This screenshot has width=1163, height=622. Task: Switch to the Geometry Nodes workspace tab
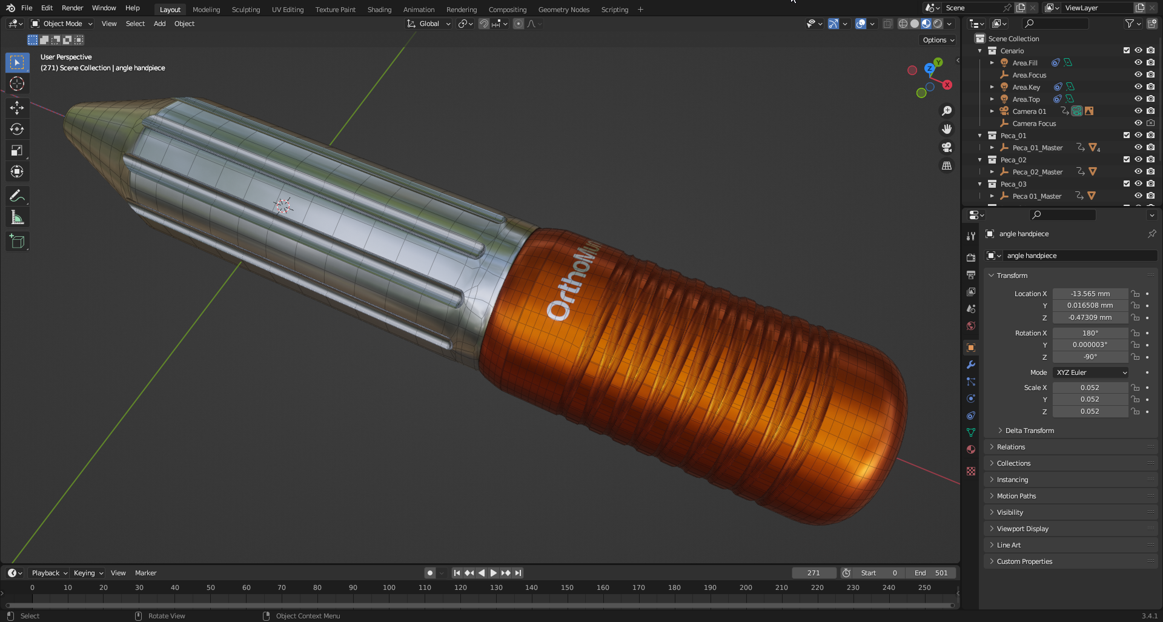[563, 10]
